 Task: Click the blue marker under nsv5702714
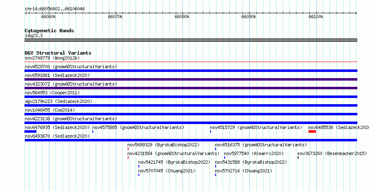click(x=216, y=175)
